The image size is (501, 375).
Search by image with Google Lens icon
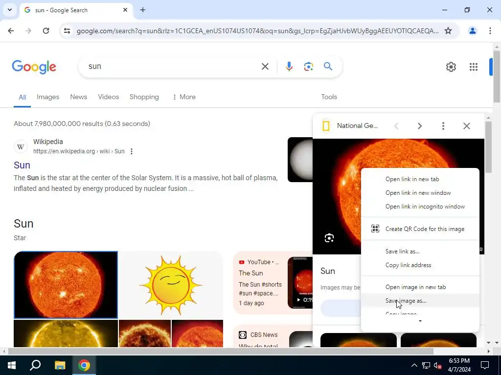click(x=308, y=66)
